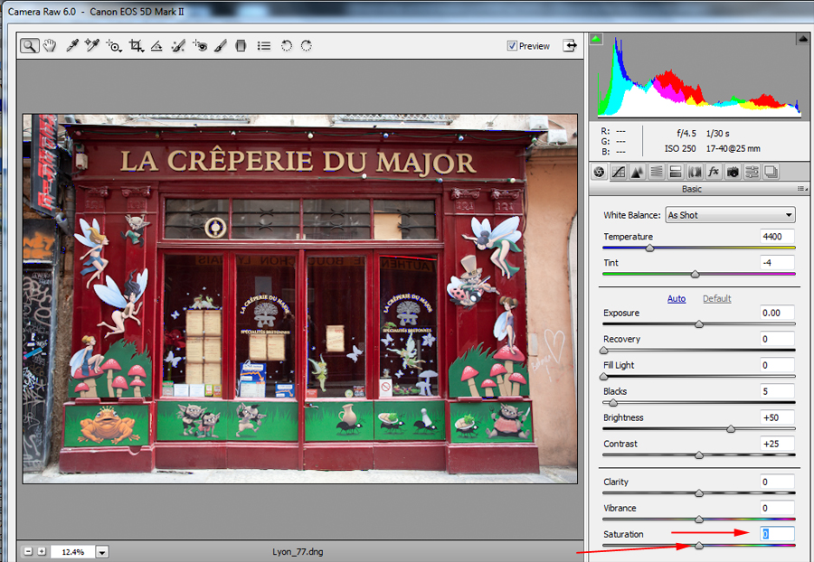Select the Crop tool

point(136,46)
